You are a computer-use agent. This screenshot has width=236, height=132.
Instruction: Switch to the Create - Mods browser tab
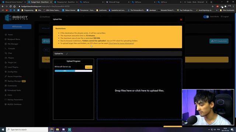point(195,2)
